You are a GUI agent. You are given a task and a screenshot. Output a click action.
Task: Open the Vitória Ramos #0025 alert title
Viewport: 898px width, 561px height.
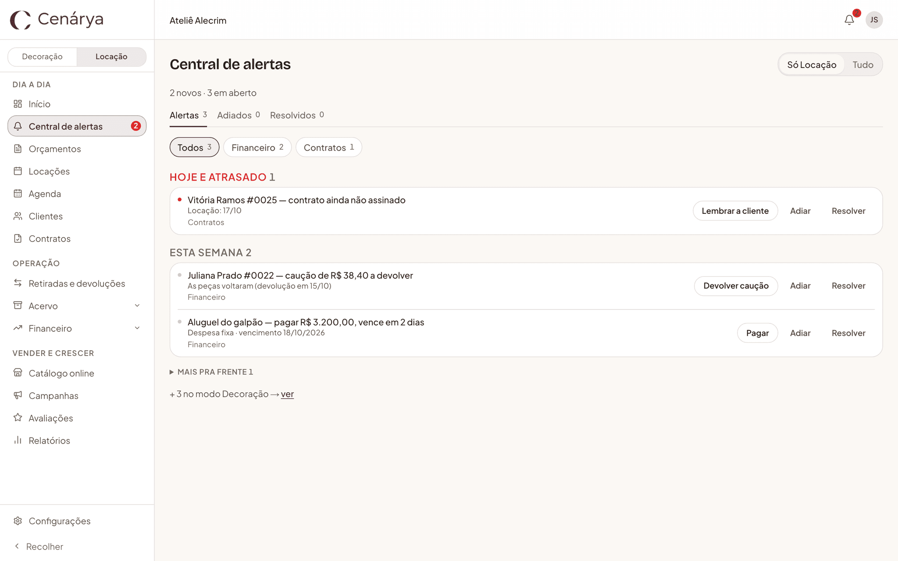coord(296,200)
